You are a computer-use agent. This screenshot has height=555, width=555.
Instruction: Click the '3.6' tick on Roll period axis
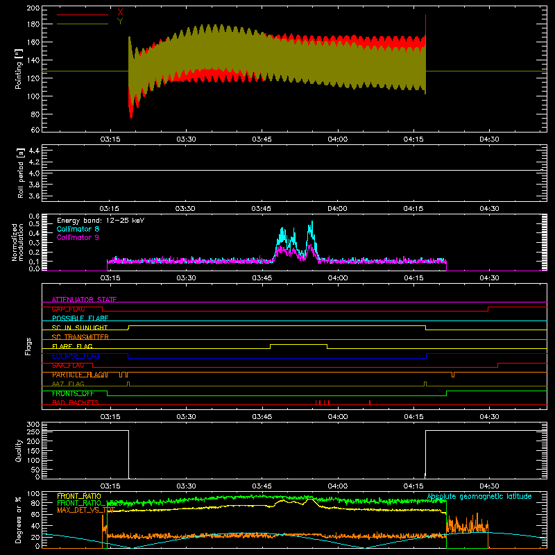34,196
